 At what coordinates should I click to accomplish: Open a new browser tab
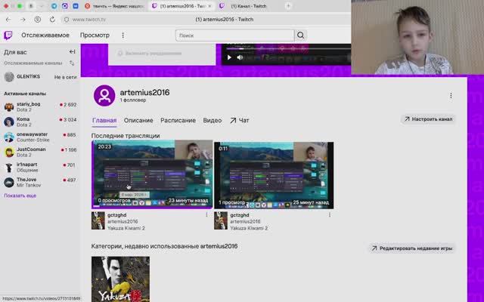point(288,6)
